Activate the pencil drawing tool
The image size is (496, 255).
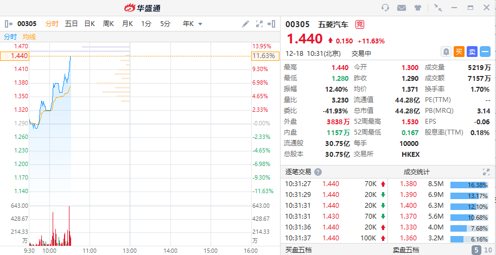245,24
